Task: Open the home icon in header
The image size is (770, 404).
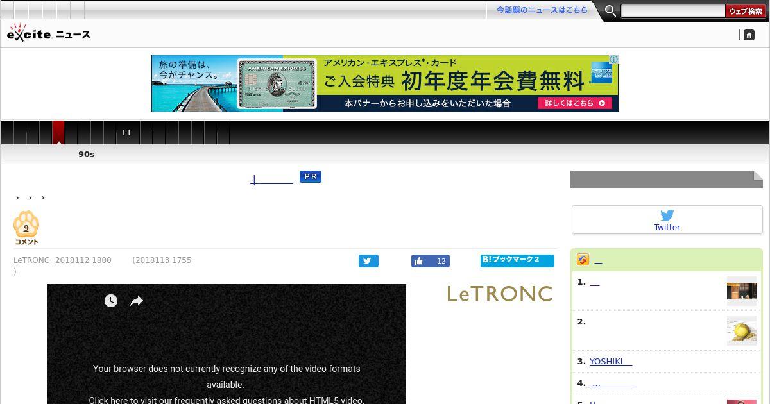Action: tap(749, 35)
